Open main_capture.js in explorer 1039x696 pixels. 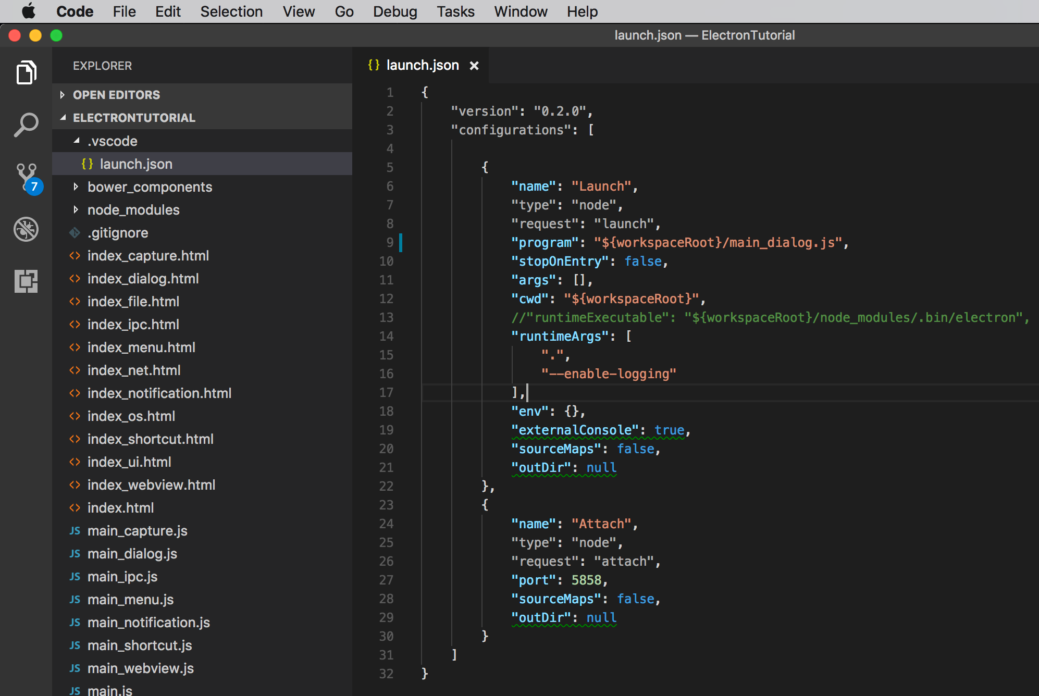coord(202,531)
